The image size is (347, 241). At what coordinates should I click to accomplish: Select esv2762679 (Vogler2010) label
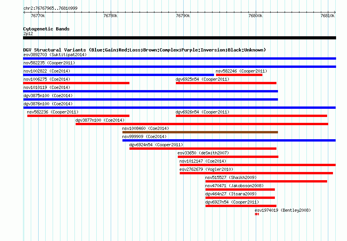pyautogui.click(x=206, y=169)
